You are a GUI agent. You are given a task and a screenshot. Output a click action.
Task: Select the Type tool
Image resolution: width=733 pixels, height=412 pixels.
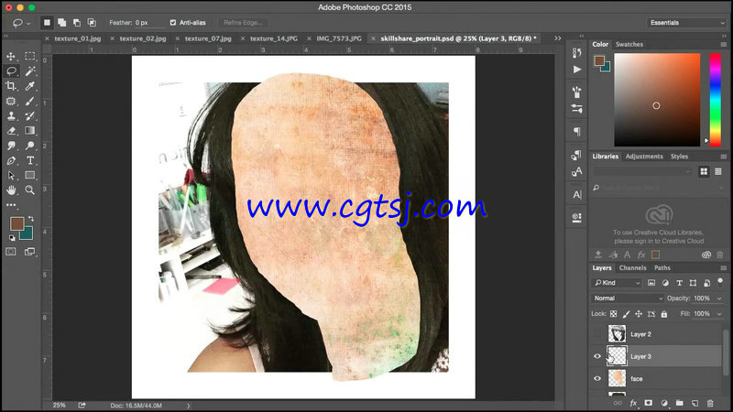point(30,161)
